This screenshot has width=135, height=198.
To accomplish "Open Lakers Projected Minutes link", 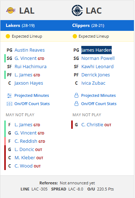I will point(32,95).
